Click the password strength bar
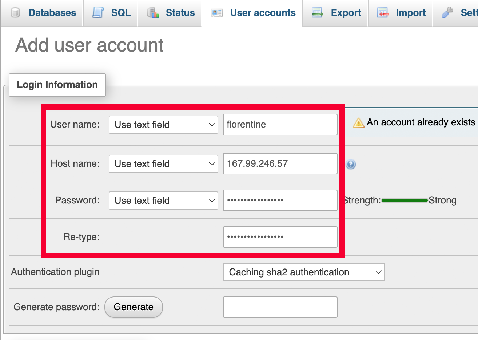The image size is (478, 340). tap(405, 201)
